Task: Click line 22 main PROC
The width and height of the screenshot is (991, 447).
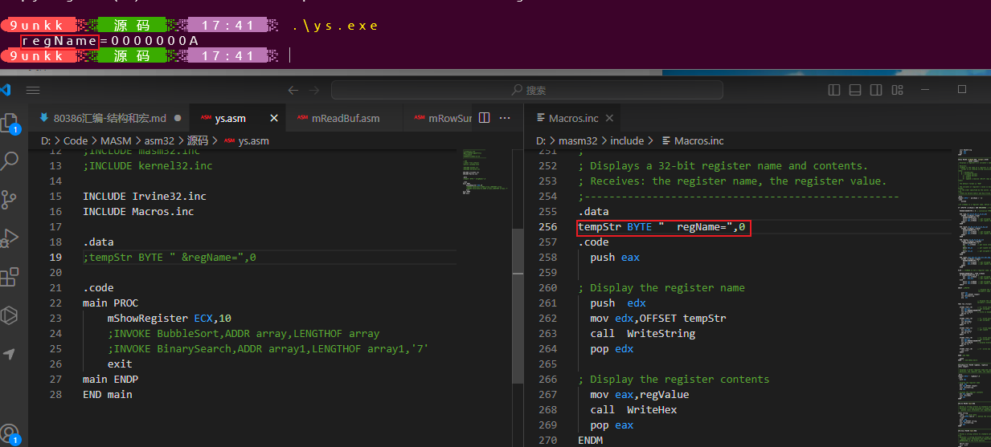Action: point(110,303)
